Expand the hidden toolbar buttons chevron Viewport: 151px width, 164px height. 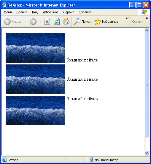pyautogui.click(x=128, y=18)
